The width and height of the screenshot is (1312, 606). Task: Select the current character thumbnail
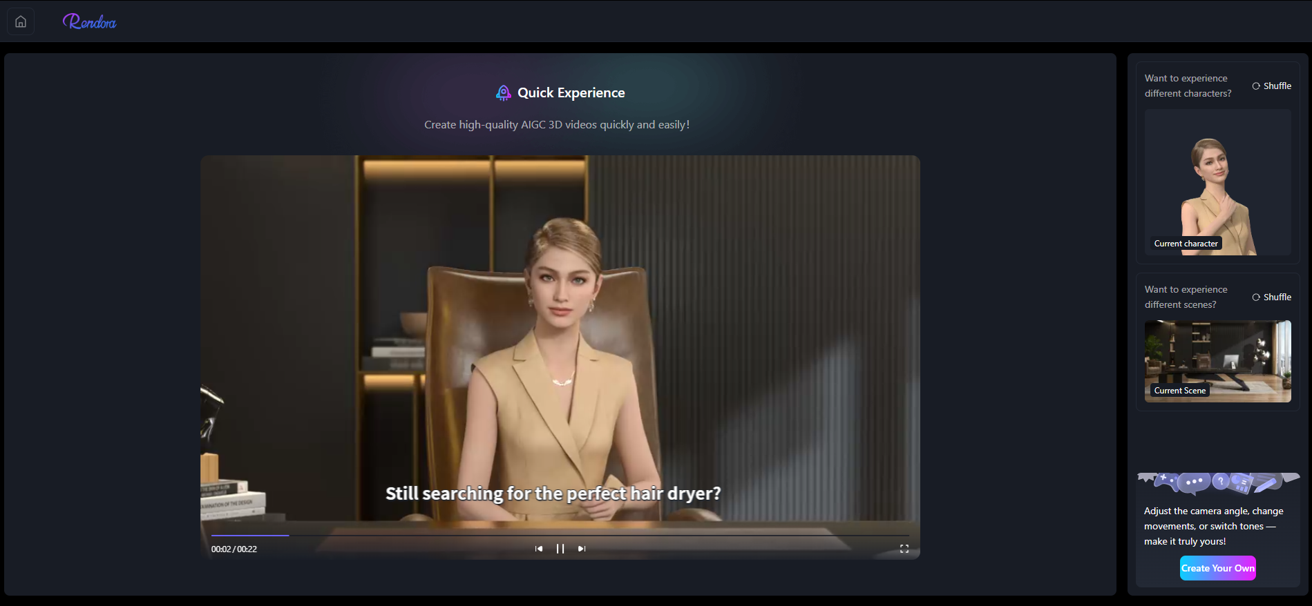(x=1218, y=182)
